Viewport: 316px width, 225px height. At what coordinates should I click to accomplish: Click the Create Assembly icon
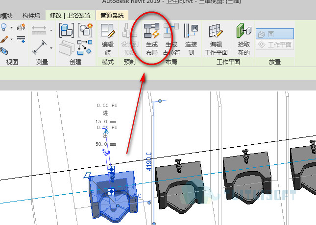(x=67, y=30)
